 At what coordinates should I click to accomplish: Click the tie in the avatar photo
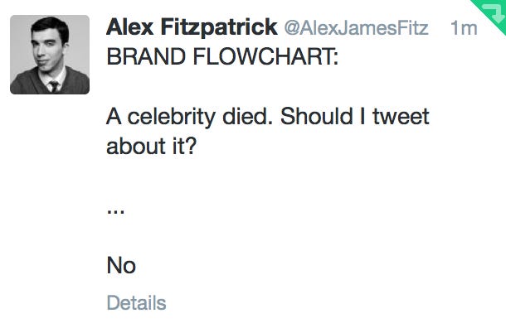[54, 86]
